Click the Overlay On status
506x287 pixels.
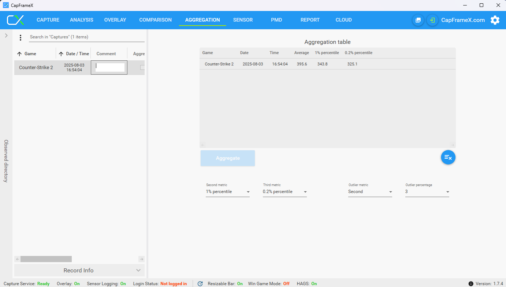(x=68, y=284)
